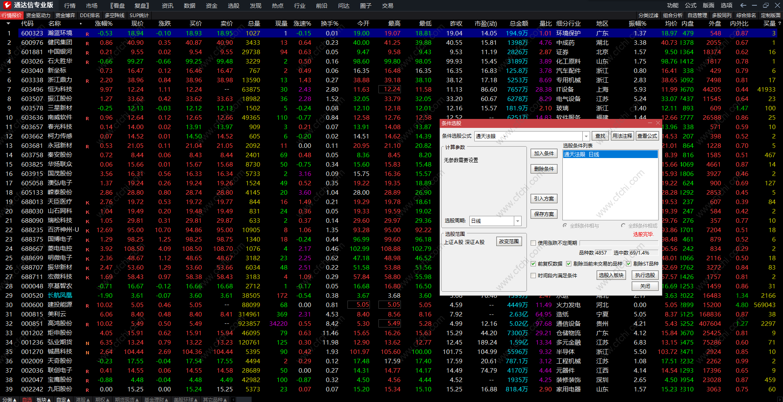Click the question mark icon beside 买量
The width and height of the screenshot is (783, 402).
pyautogui.click(x=779, y=24)
